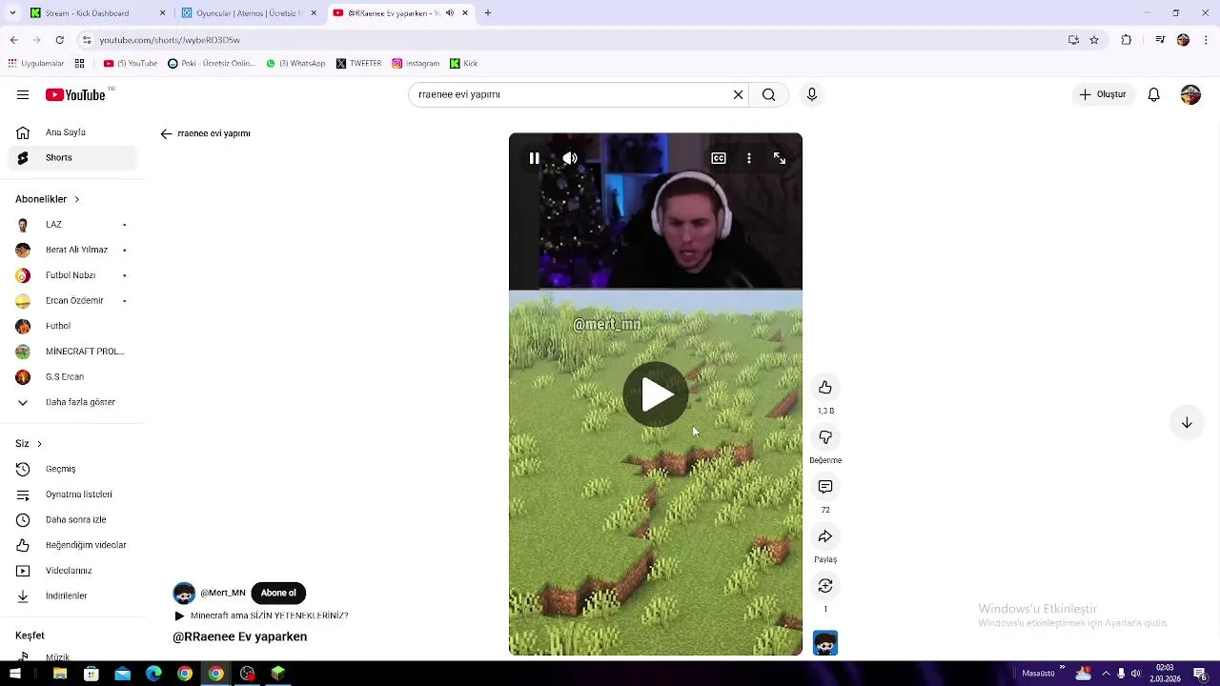Go to YouTube home via logo

pyautogui.click(x=75, y=94)
